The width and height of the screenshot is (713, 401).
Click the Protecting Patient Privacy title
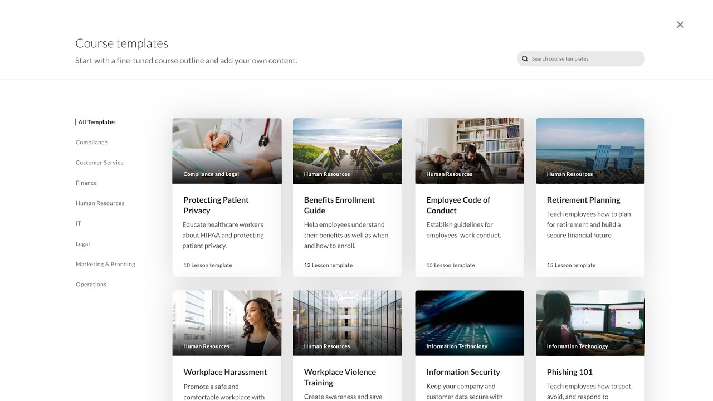(216, 206)
